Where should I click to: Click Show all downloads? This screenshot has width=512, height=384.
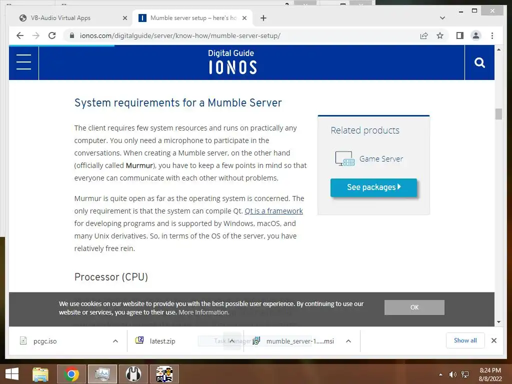[465, 340]
